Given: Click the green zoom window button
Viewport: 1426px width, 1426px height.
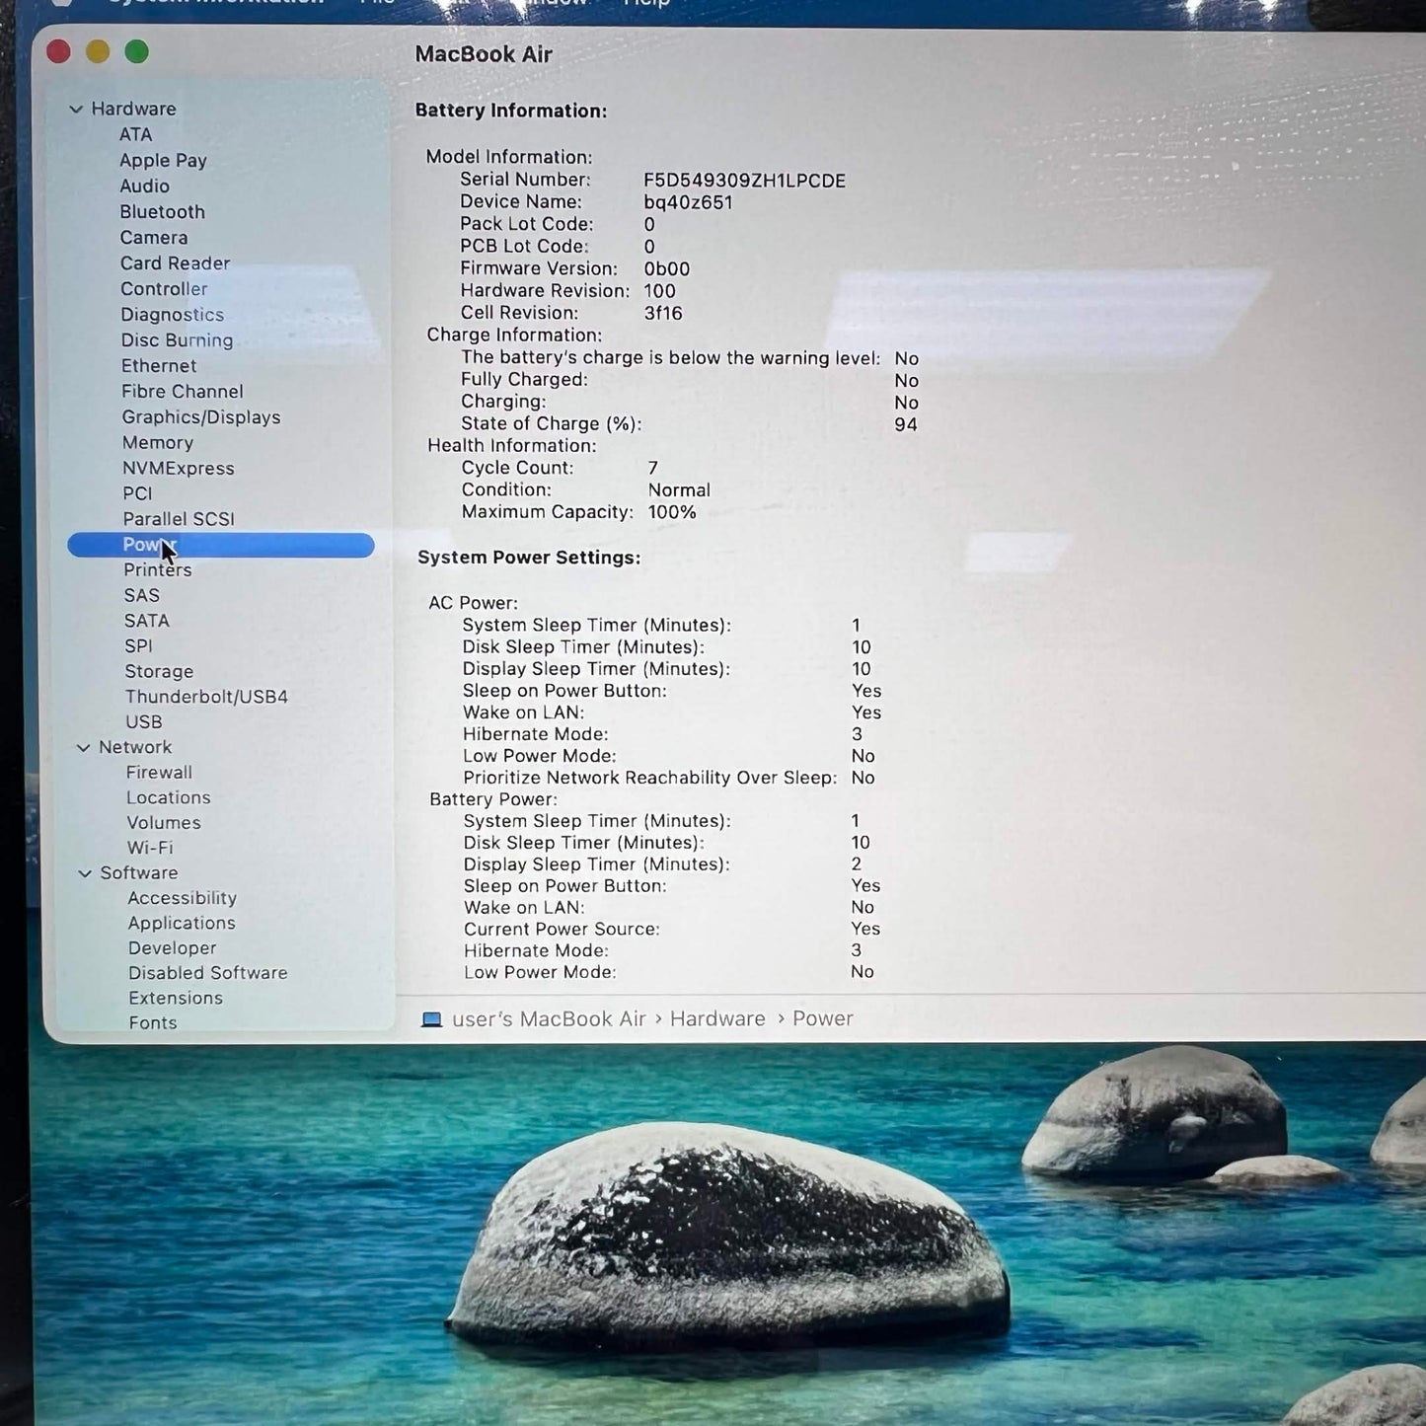Looking at the screenshot, I should 137,51.
